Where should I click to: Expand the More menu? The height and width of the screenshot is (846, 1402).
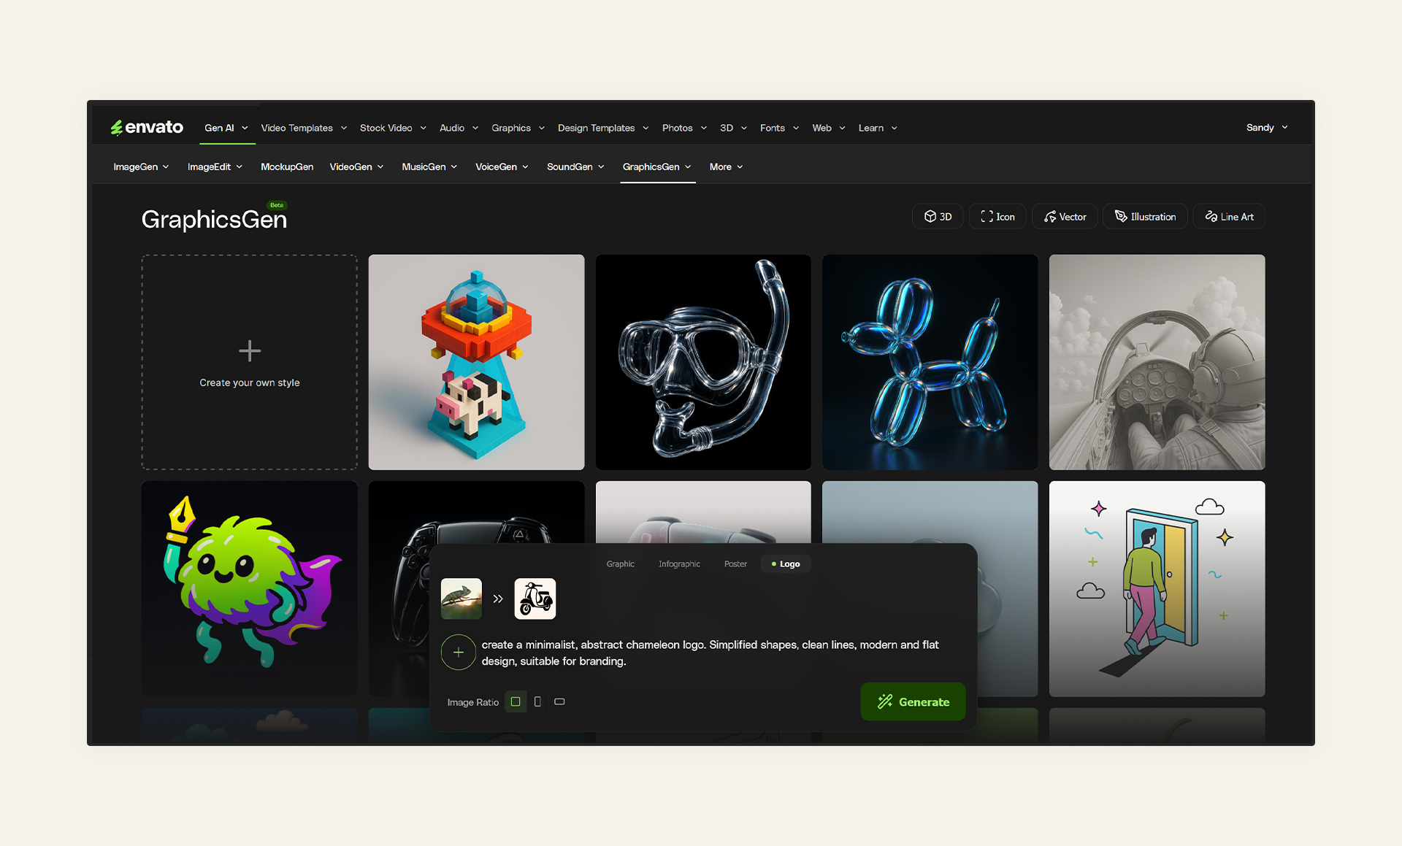point(726,167)
